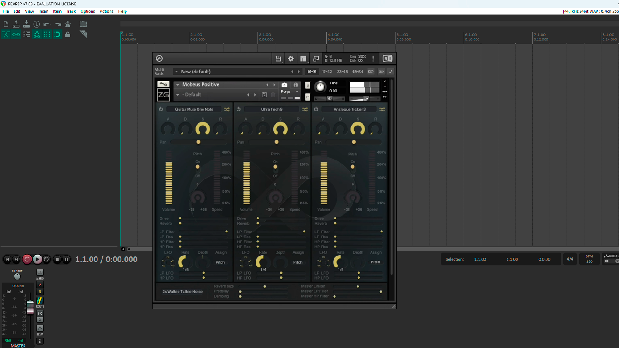The image size is (619, 348).
Task: Click the Undo arrow icon
Action: coord(47,24)
